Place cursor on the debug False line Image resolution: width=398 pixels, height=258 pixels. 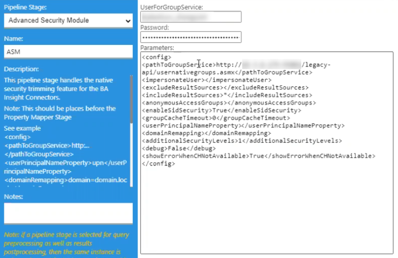point(178,148)
